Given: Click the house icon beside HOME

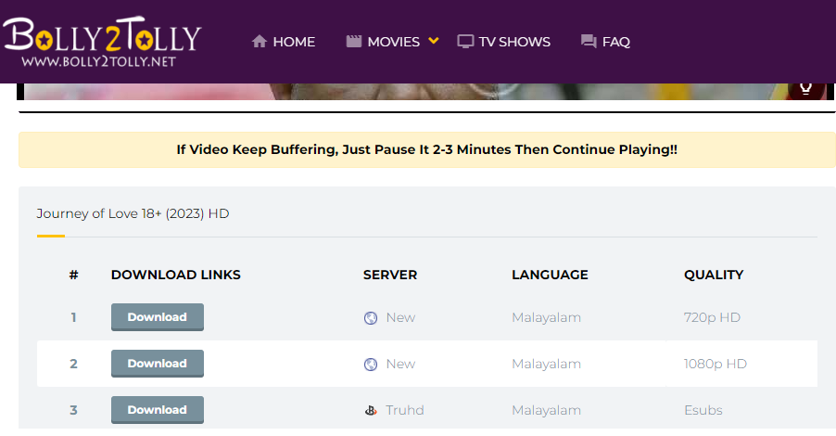Looking at the screenshot, I should pyautogui.click(x=260, y=42).
